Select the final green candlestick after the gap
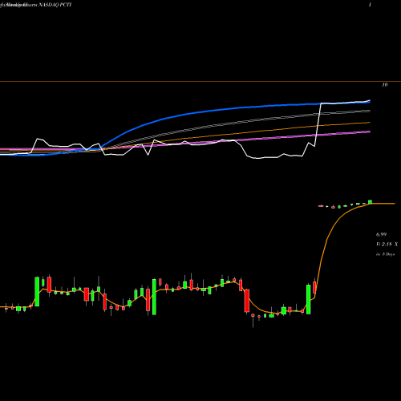 tap(371, 202)
